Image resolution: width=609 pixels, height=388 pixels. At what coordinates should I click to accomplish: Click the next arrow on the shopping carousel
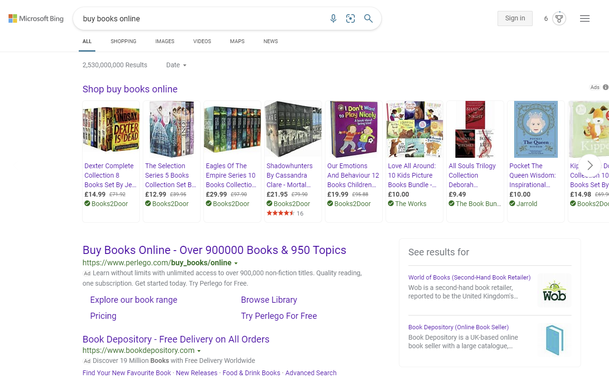pyautogui.click(x=590, y=165)
